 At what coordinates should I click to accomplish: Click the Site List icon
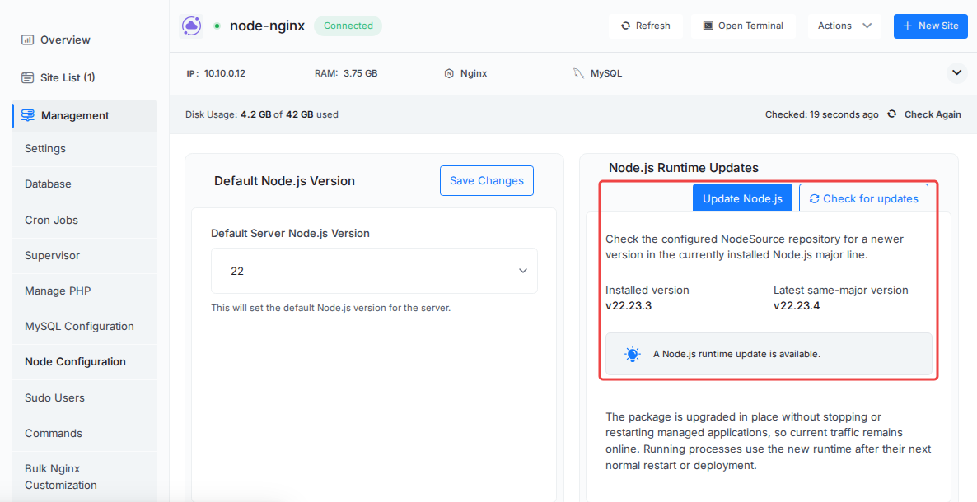(27, 78)
